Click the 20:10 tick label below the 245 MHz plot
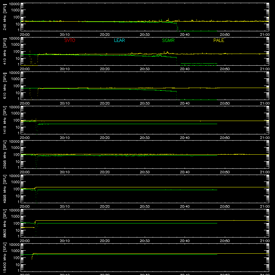The height and width of the screenshot is (275, 275). tap(65, 35)
